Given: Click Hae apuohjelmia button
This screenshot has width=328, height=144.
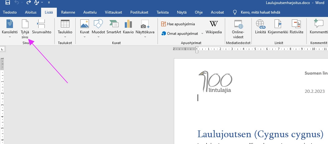Looking at the screenshot, I should (x=178, y=24).
